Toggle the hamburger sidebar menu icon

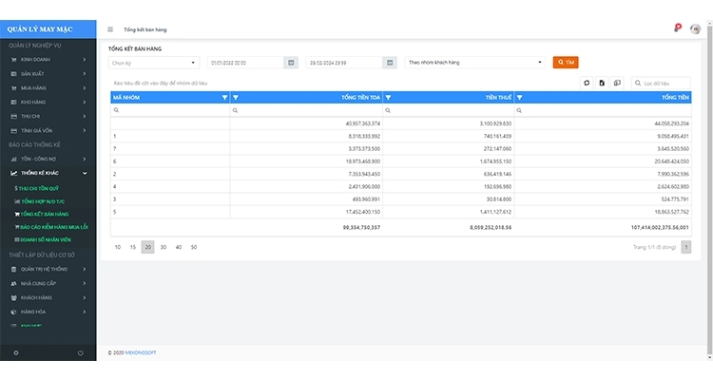110,29
